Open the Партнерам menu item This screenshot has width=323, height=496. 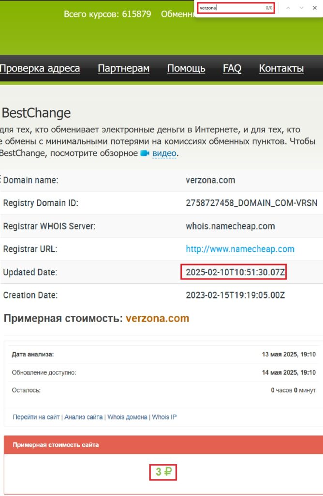123,68
